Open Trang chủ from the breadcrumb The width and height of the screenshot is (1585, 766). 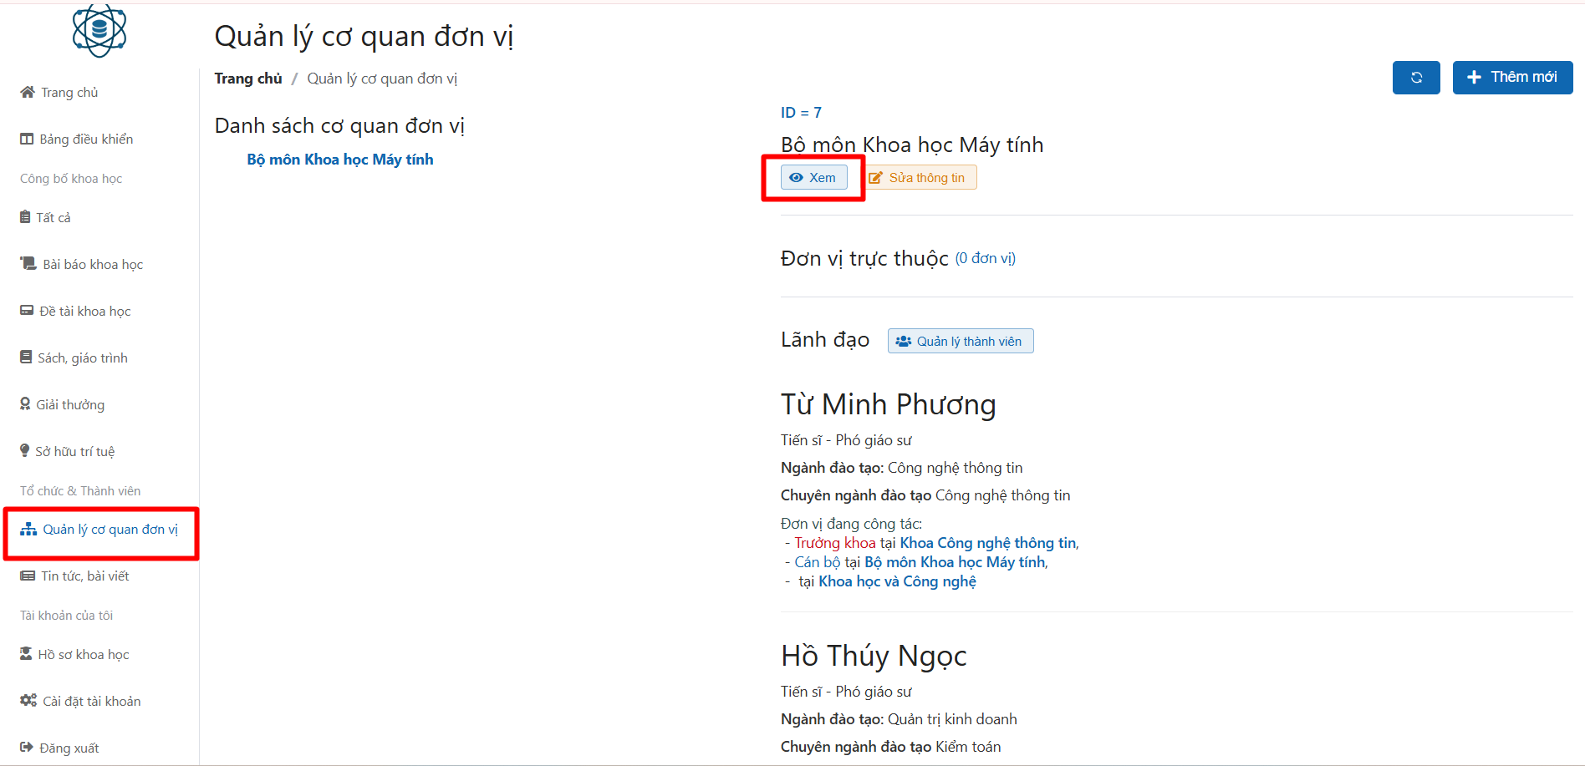click(247, 78)
